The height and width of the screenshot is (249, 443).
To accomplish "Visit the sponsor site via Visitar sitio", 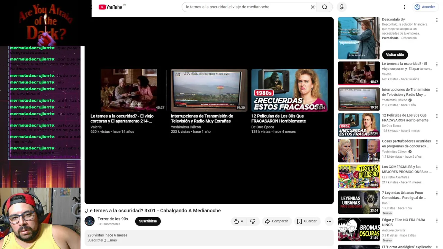I will tap(395, 55).
